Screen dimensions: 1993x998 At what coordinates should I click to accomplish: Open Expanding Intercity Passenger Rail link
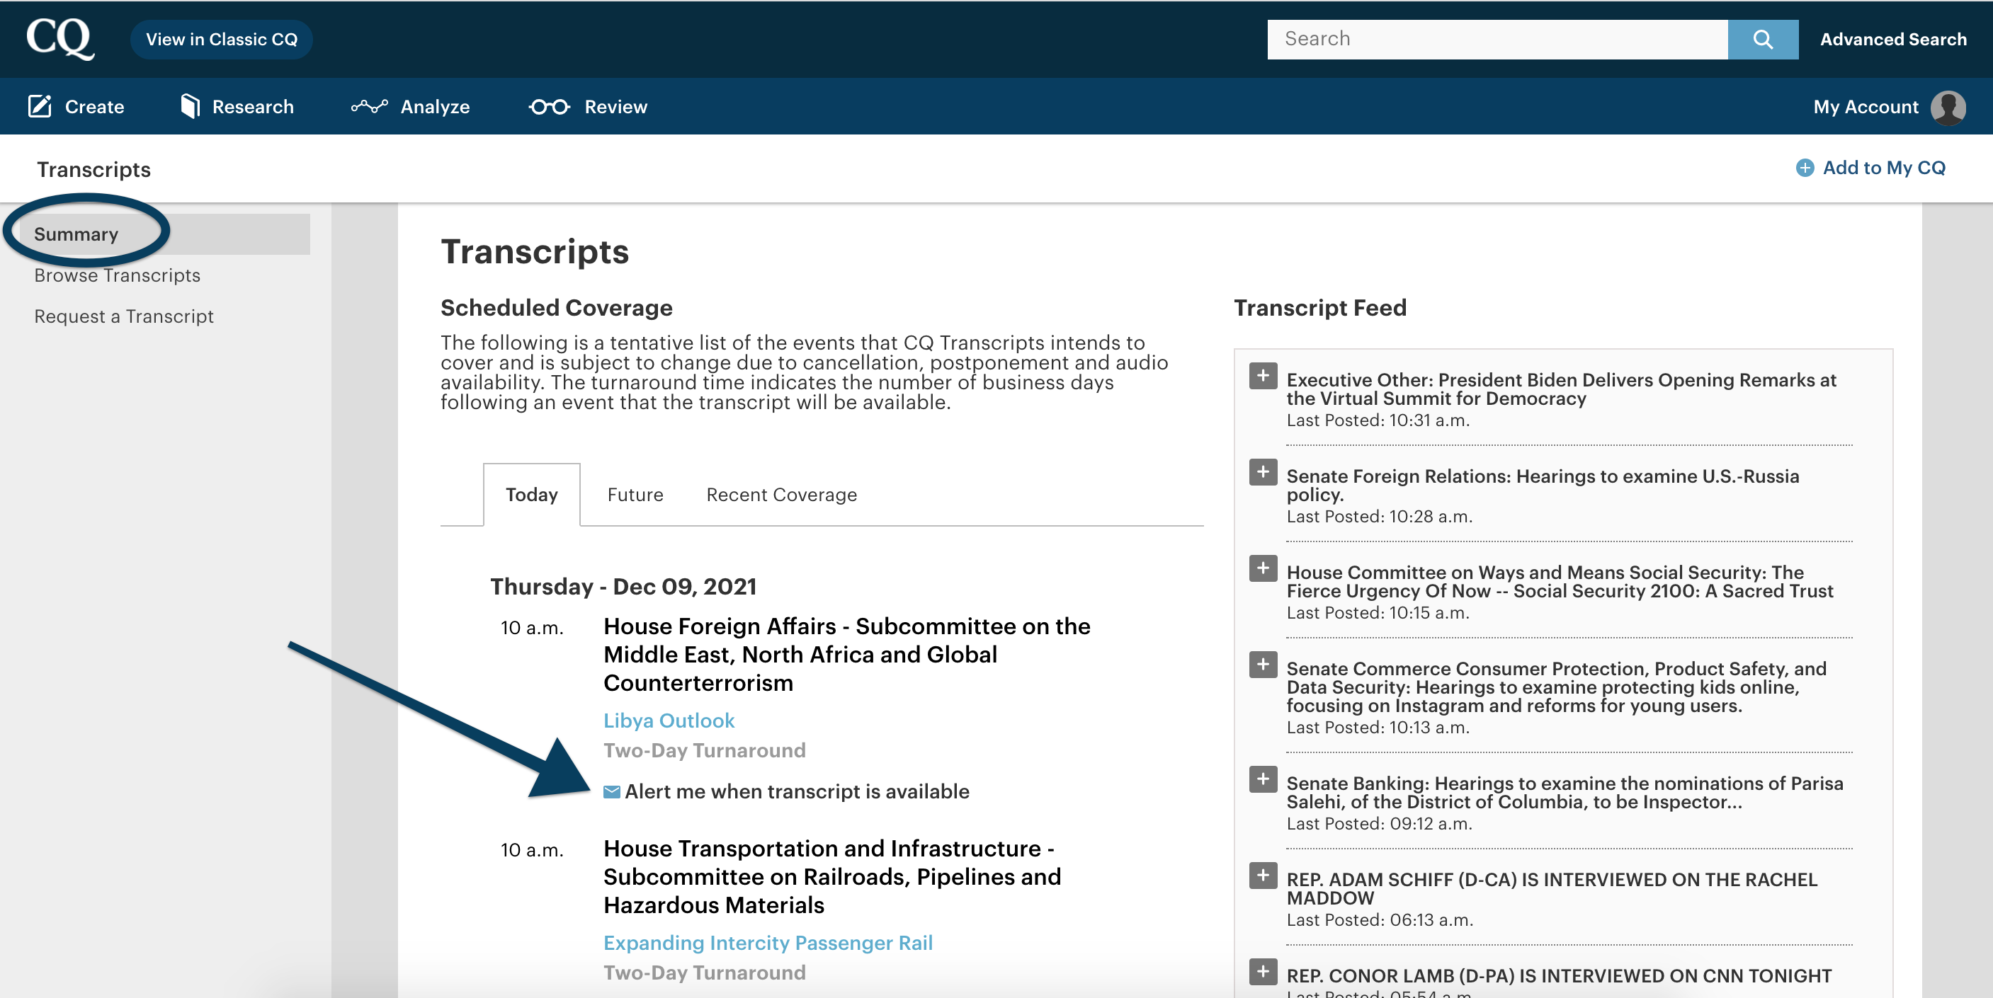pyautogui.click(x=768, y=943)
